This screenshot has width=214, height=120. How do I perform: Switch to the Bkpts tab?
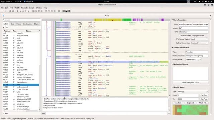click(36, 24)
